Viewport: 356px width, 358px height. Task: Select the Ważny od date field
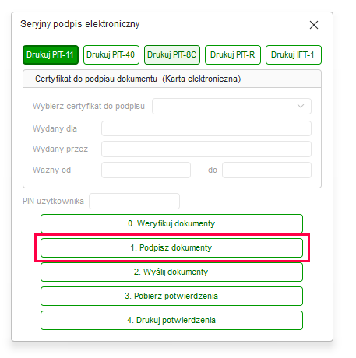click(x=146, y=170)
